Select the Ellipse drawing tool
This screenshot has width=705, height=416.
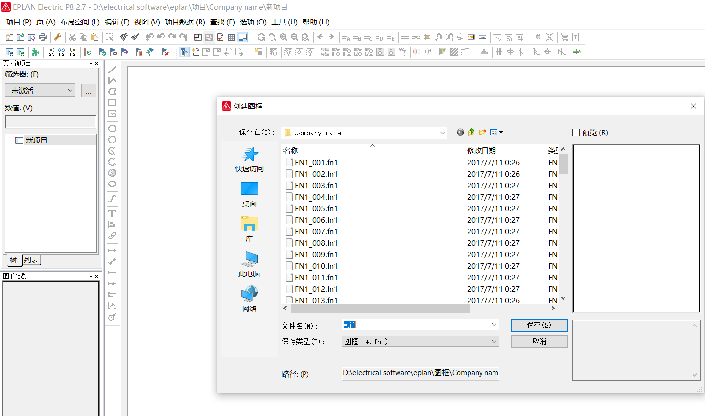(112, 184)
